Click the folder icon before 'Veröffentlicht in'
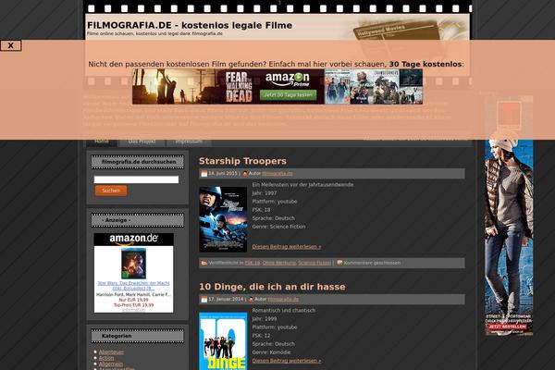 tap(203, 263)
